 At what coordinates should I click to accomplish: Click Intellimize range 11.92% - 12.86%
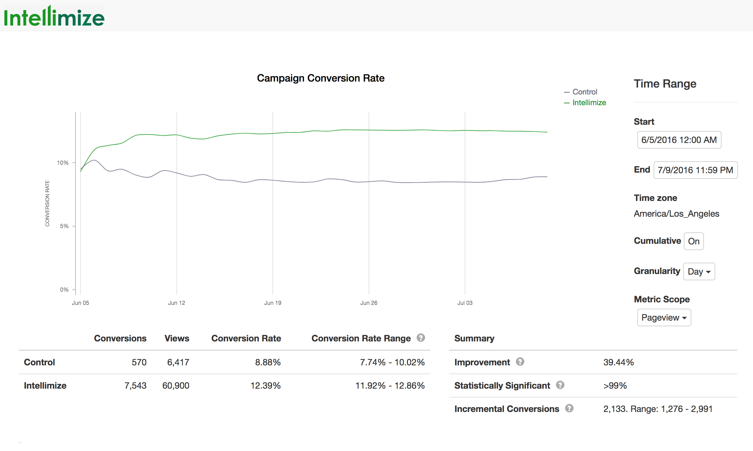pyautogui.click(x=390, y=385)
